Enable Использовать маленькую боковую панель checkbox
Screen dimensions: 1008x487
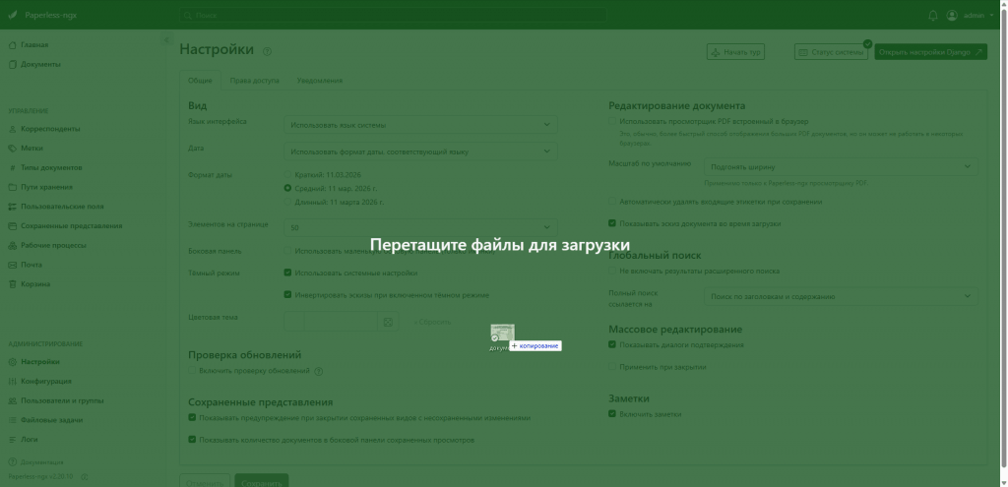pos(287,251)
